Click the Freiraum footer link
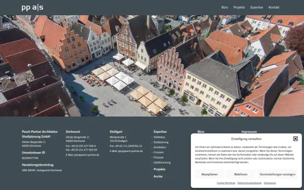 point(159,153)
